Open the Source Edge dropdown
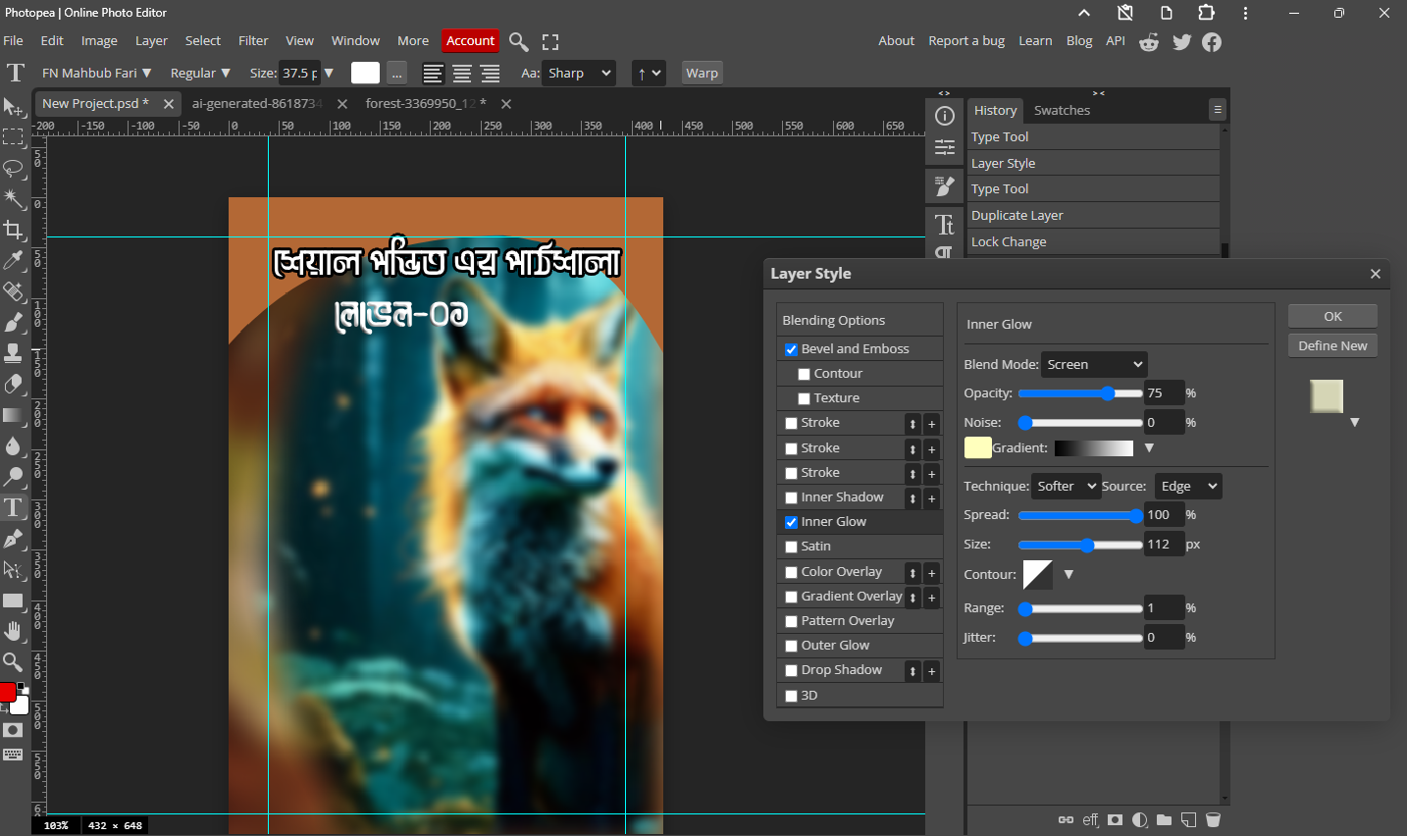 [x=1187, y=486]
